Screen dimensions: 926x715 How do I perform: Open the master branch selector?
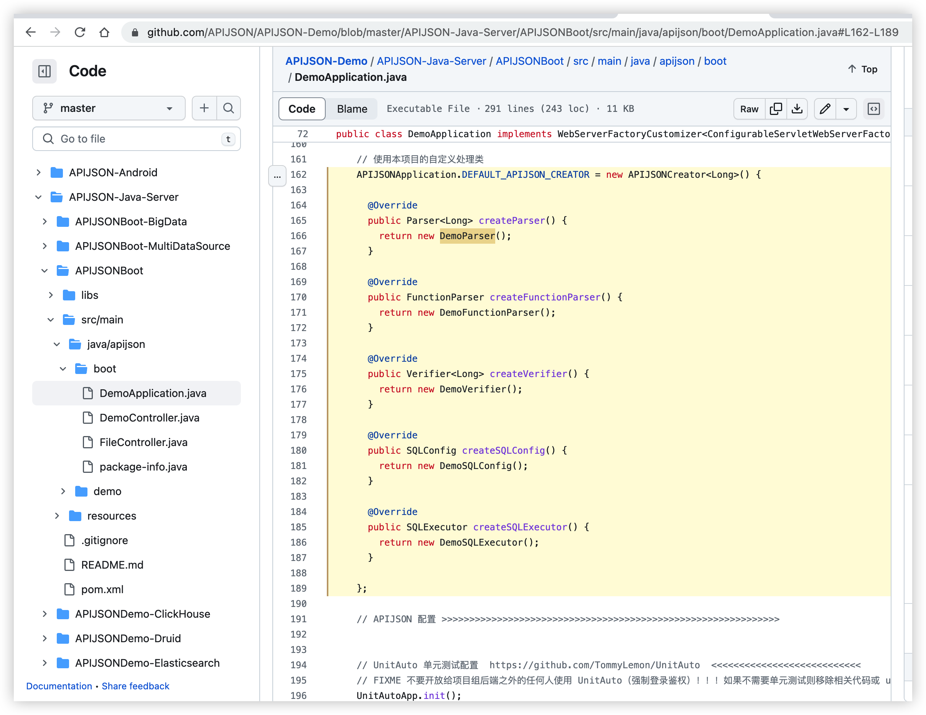point(109,108)
